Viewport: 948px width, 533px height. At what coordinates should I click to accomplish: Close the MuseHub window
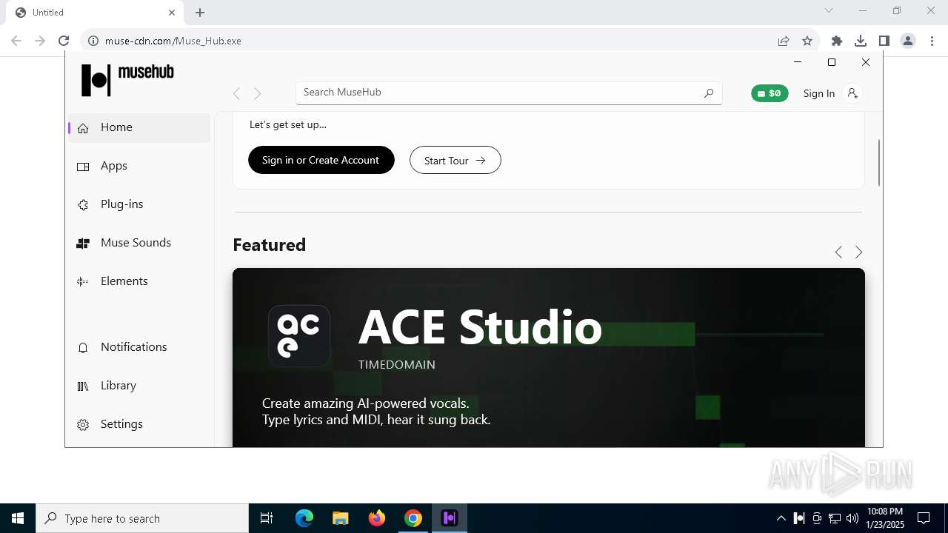pos(866,62)
